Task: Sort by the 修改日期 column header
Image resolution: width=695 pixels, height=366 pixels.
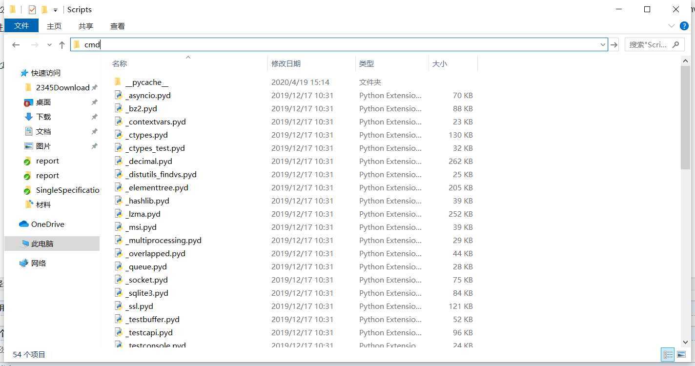Action: (286, 63)
